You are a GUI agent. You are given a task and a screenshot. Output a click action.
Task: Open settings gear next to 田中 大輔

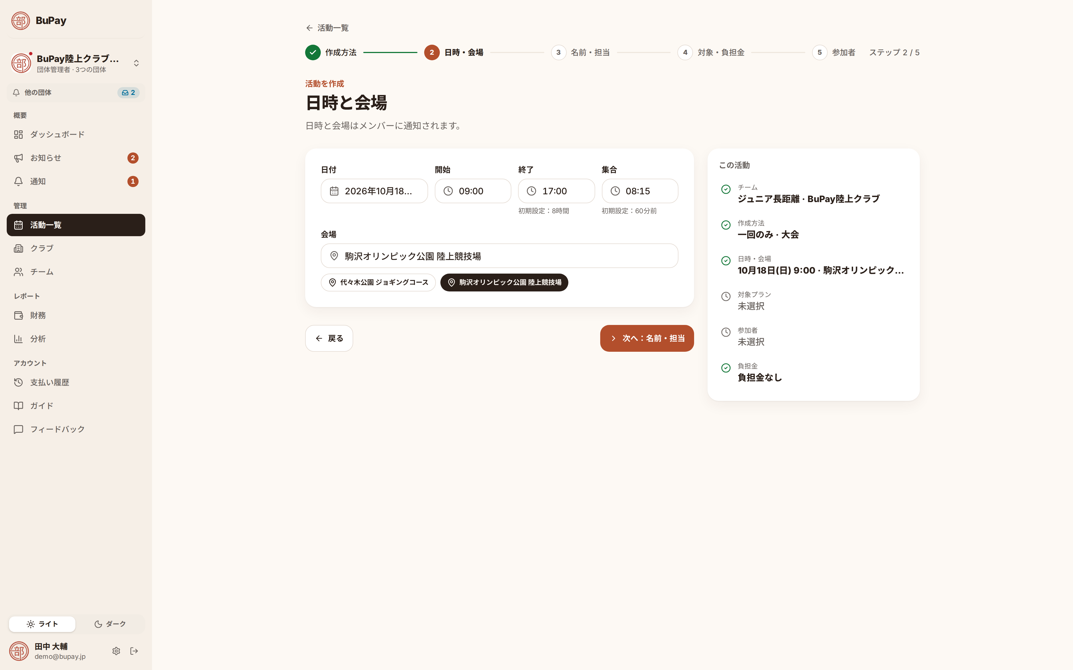pyautogui.click(x=116, y=651)
